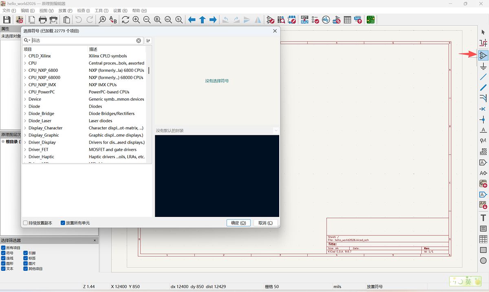Select the Place Junction dot tool
The image size is (489, 292).
click(x=483, y=119)
